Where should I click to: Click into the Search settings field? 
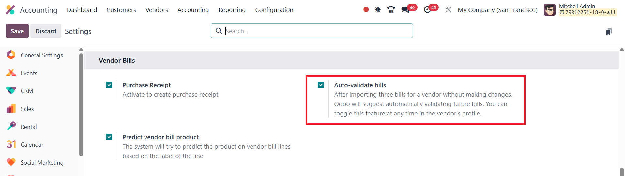[316, 31]
